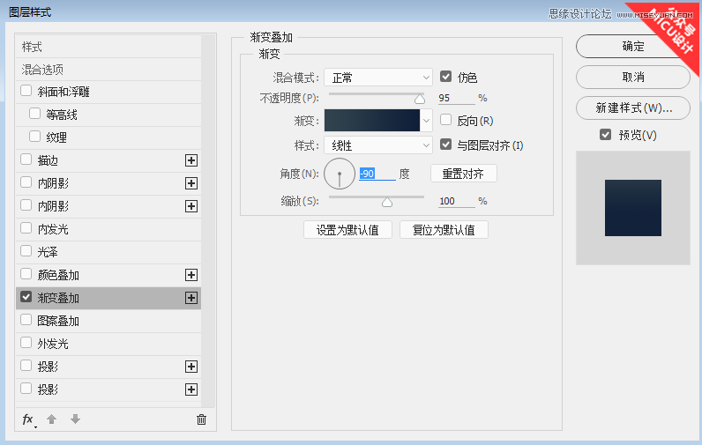
Task: Add another 渐变叠加 using its plus icon
Action: pyautogui.click(x=190, y=298)
